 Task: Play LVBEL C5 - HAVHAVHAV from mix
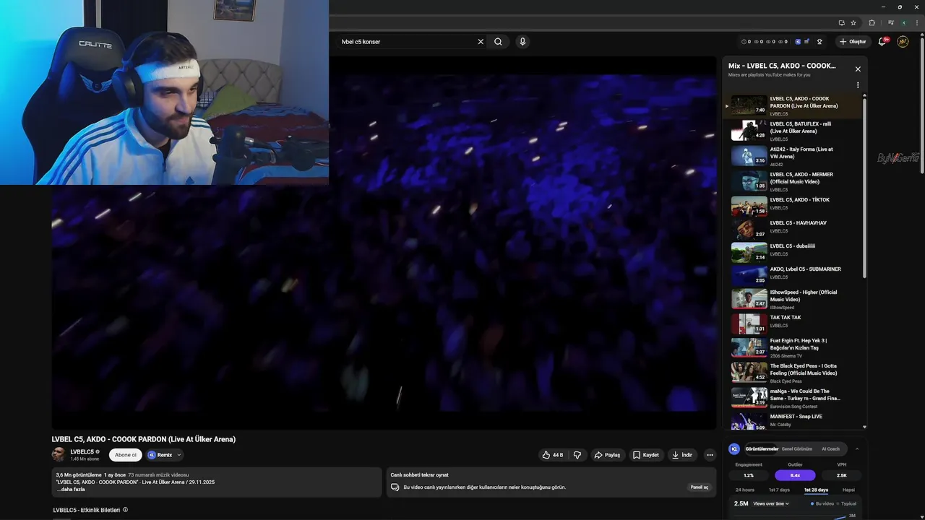coord(793,229)
